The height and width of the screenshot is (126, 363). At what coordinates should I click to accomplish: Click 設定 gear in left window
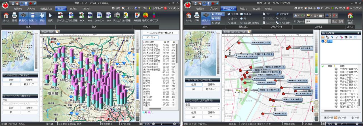tap(116, 8)
